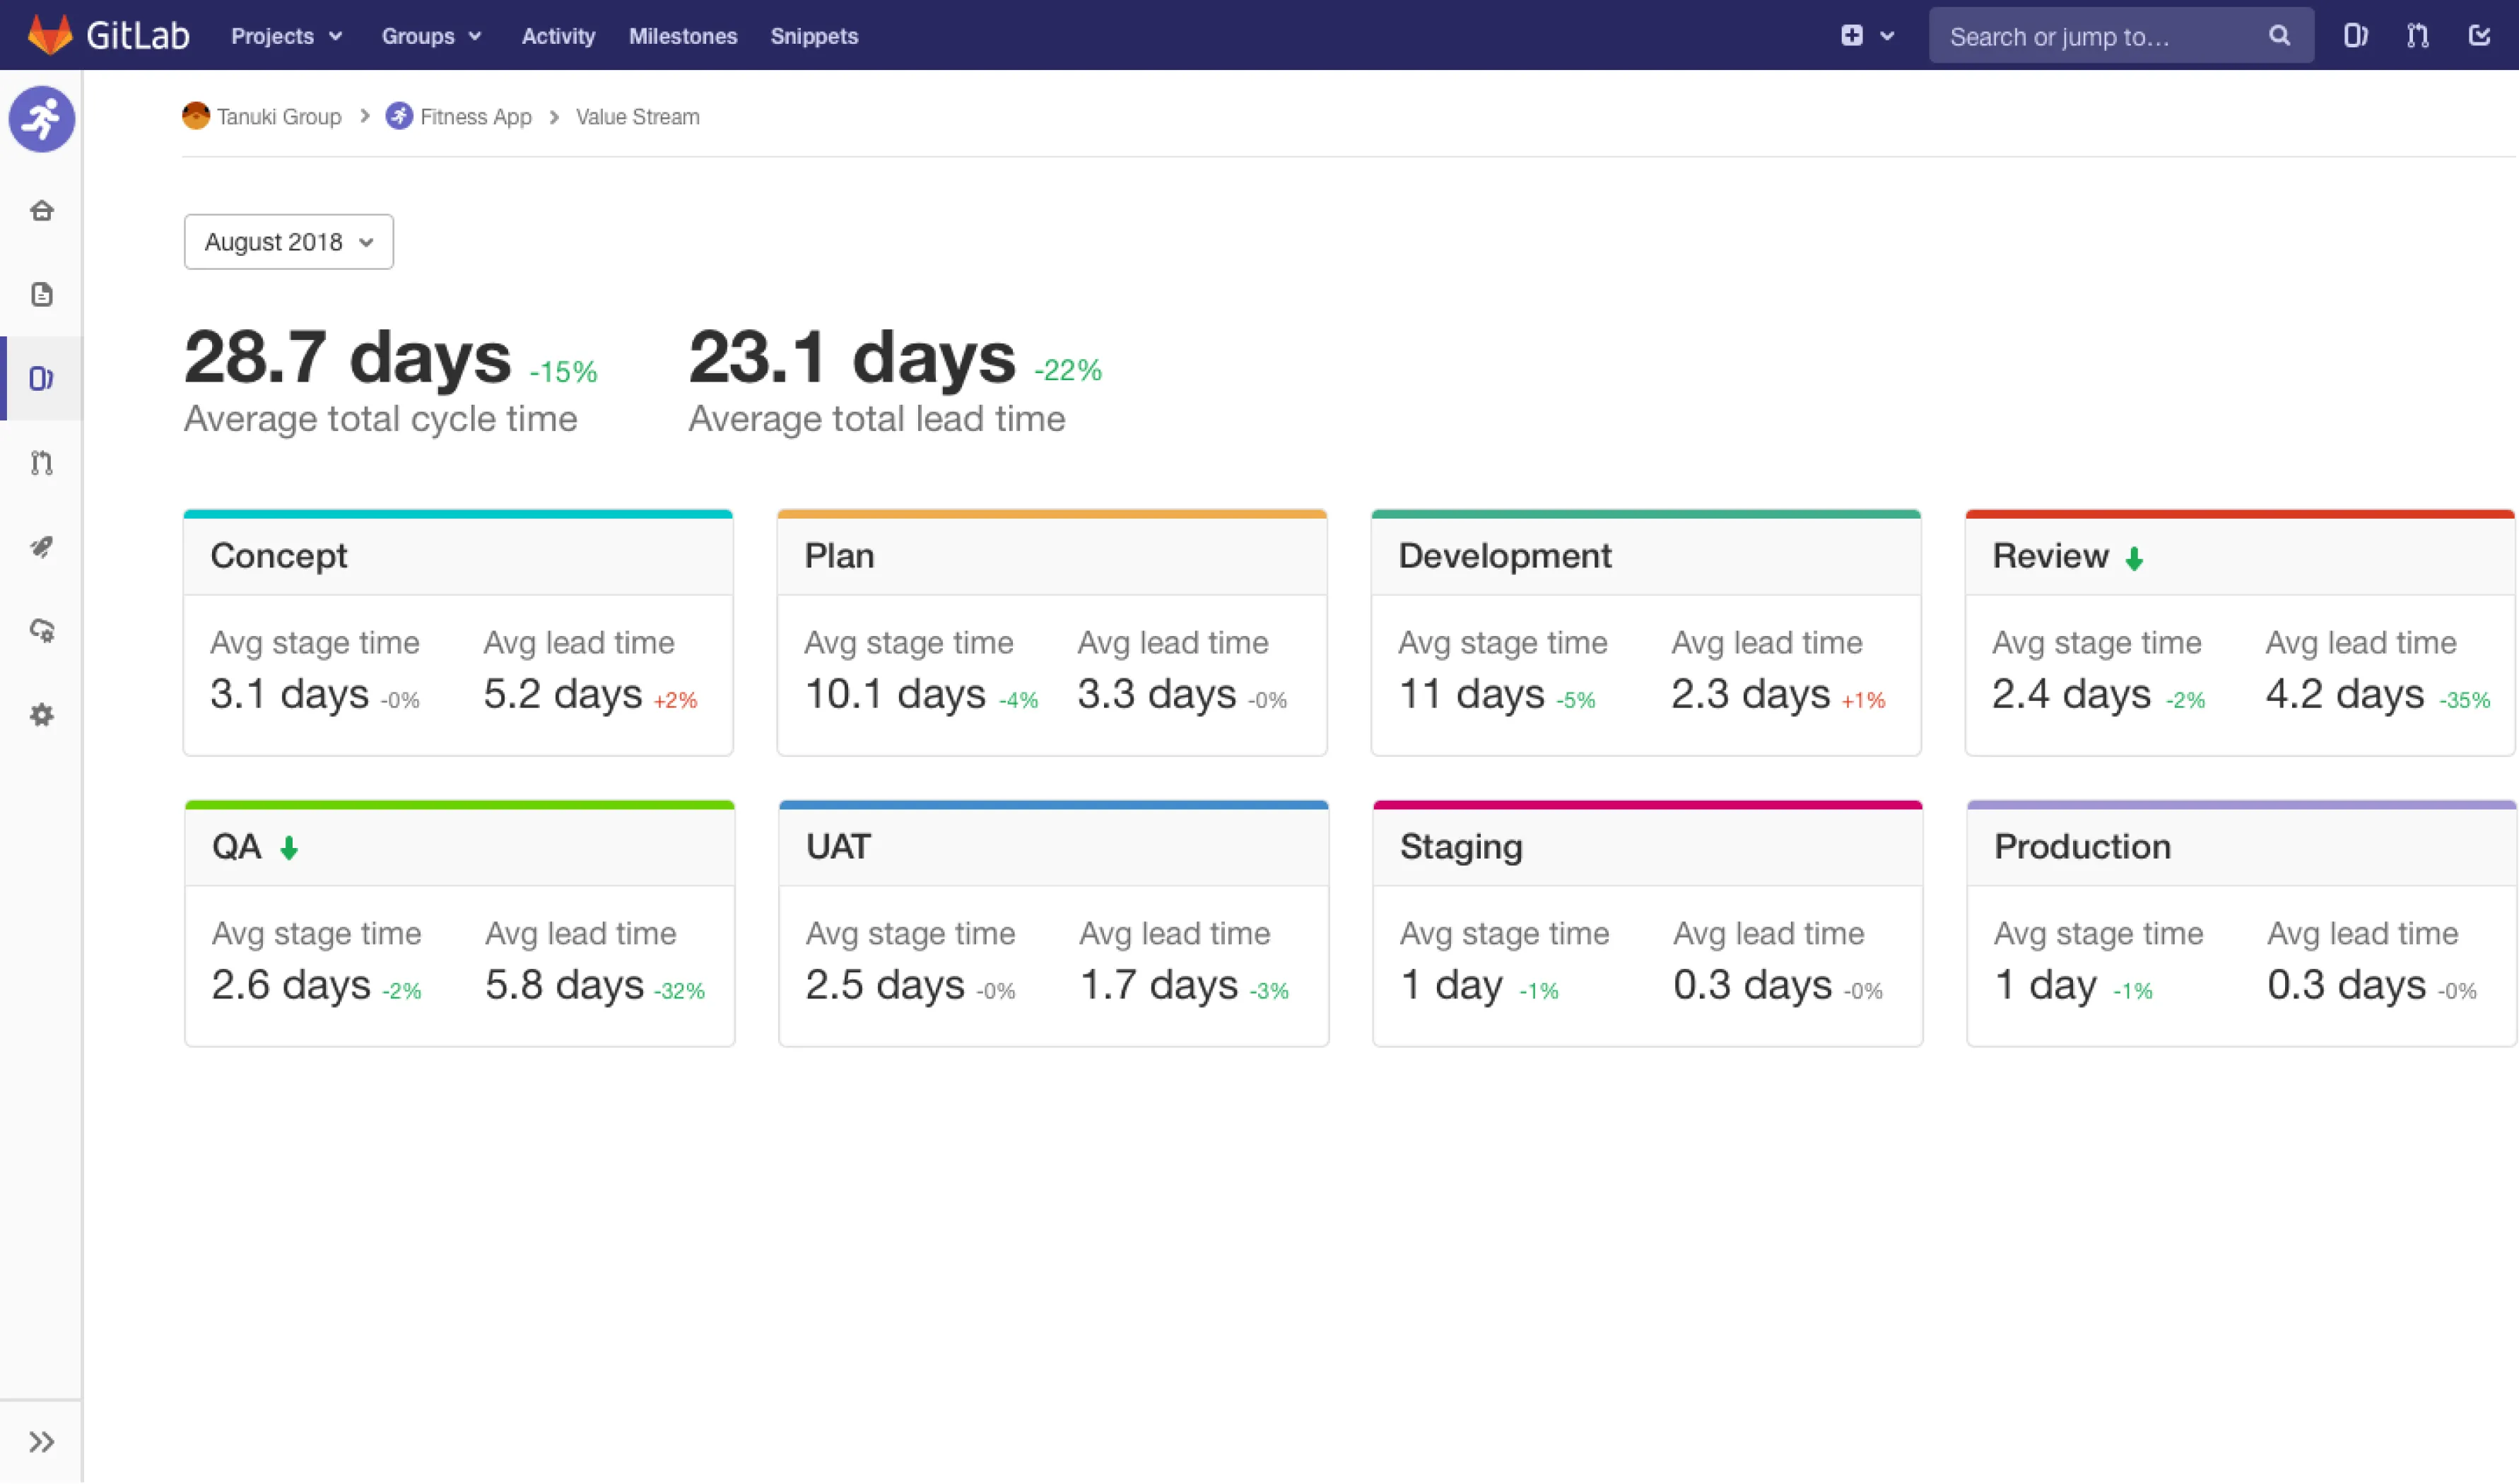Image resolution: width=2519 pixels, height=1484 pixels.
Task: Open the top bar issues icon
Action: coord(2355,36)
